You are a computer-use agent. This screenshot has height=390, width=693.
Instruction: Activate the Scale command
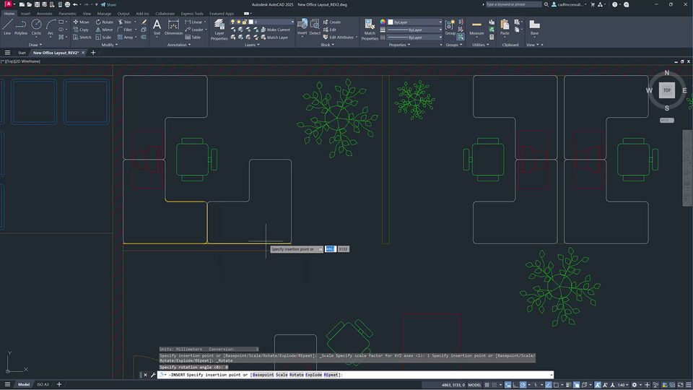(x=103, y=37)
